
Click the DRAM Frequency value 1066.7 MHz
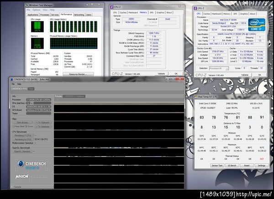click(154, 33)
